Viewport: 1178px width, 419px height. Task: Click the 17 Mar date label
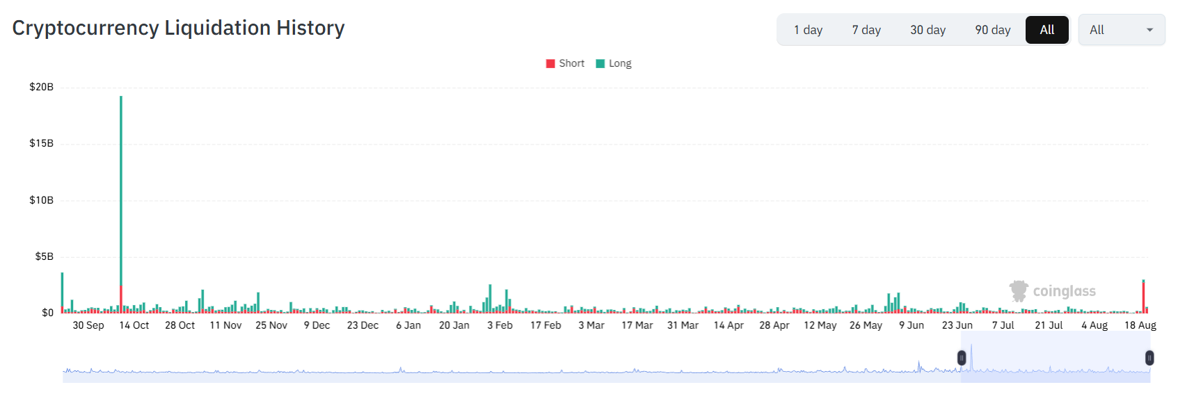tap(637, 325)
